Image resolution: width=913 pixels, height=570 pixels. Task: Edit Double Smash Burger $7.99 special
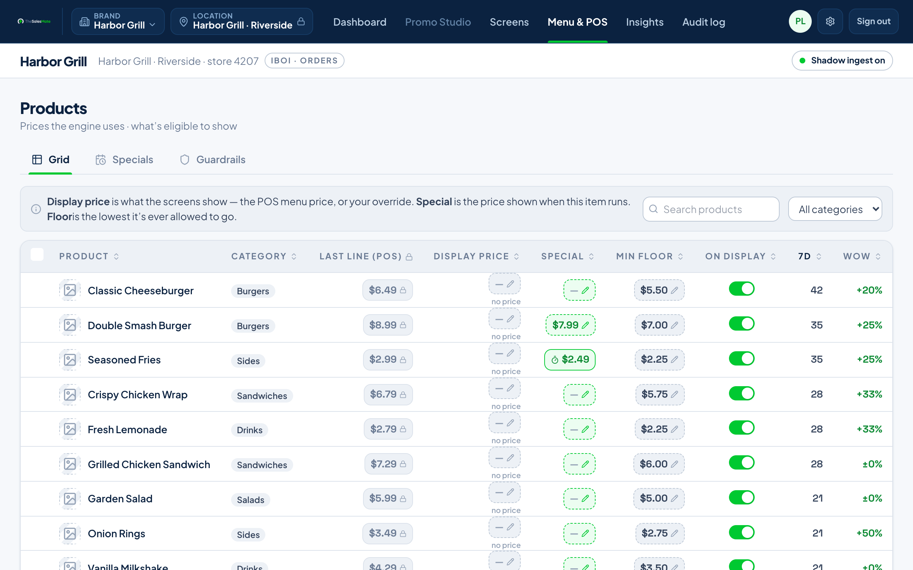570,325
